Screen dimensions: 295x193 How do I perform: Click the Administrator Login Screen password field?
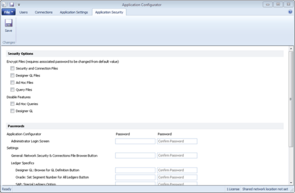click(135, 141)
